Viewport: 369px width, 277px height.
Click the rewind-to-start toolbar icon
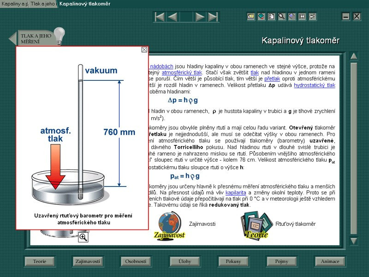302,17
